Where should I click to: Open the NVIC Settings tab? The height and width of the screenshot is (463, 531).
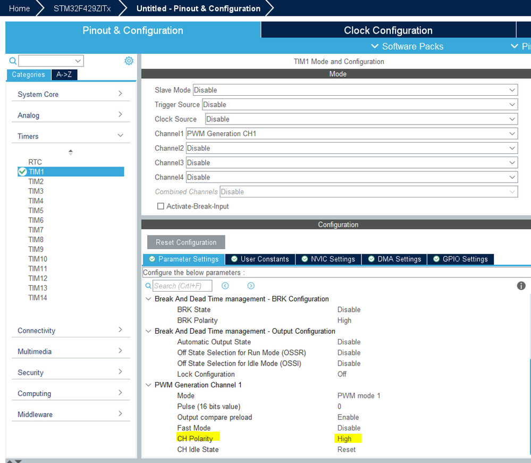(328, 259)
